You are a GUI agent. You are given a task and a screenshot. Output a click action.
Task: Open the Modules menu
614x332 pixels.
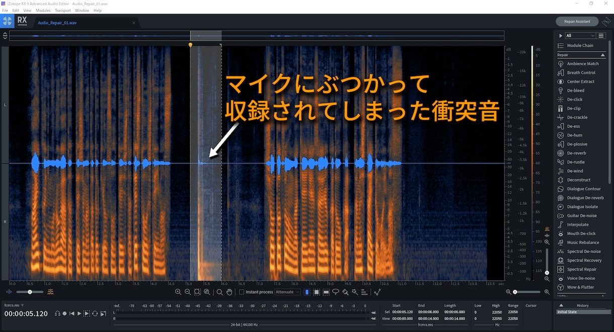point(43,10)
